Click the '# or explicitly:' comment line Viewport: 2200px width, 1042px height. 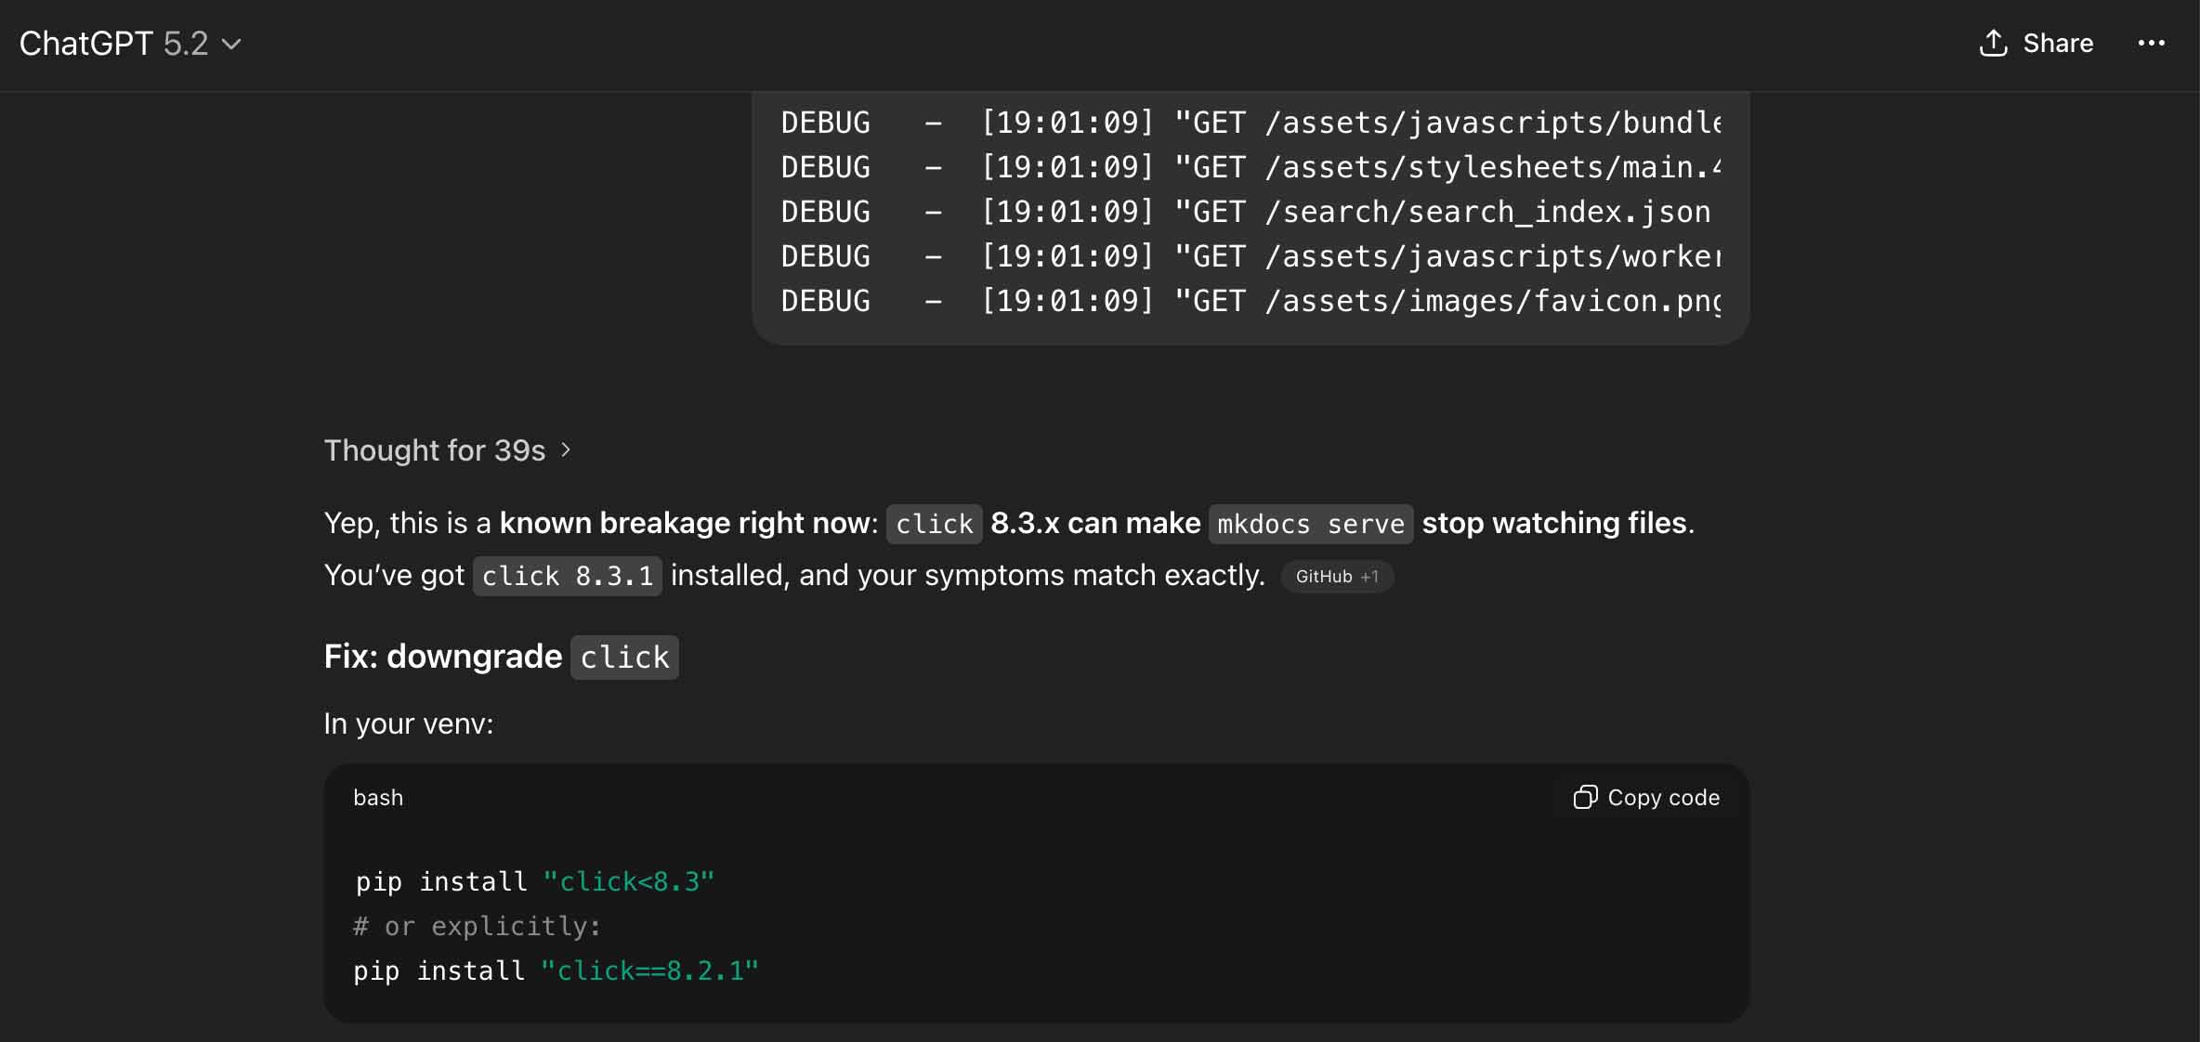tap(478, 926)
